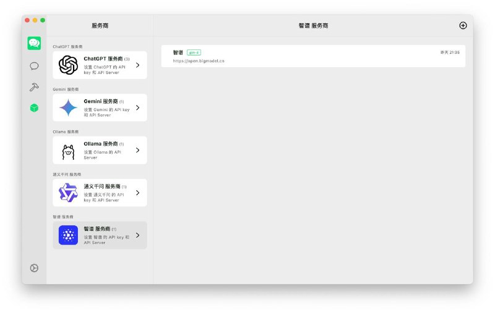Close the window with red button
The height and width of the screenshot is (313, 495).
coord(27,20)
